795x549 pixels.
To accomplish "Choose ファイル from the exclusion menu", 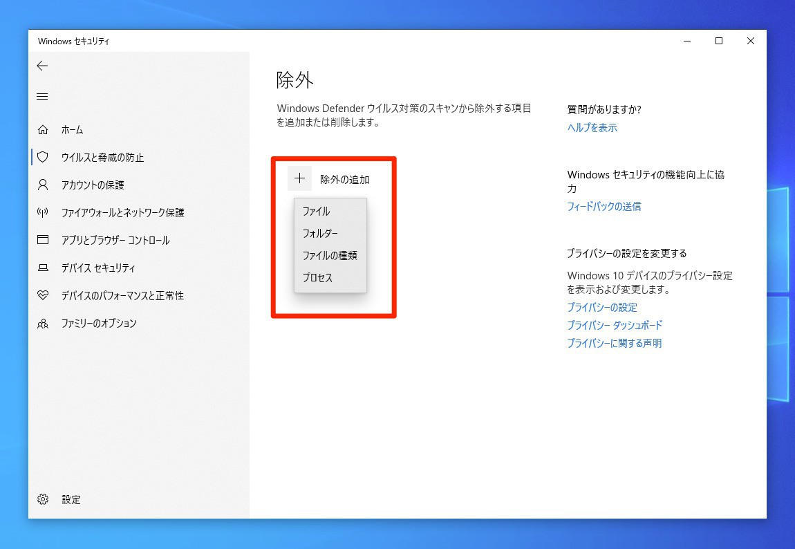I will [x=316, y=212].
